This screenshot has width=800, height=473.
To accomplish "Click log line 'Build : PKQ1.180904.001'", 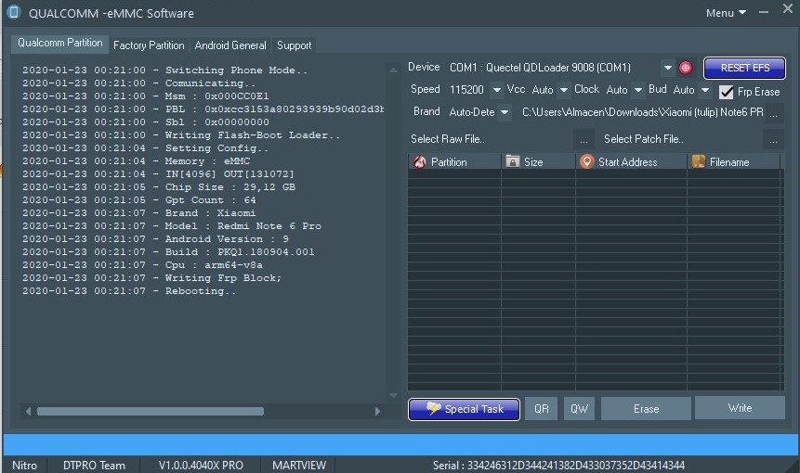I will (168, 252).
